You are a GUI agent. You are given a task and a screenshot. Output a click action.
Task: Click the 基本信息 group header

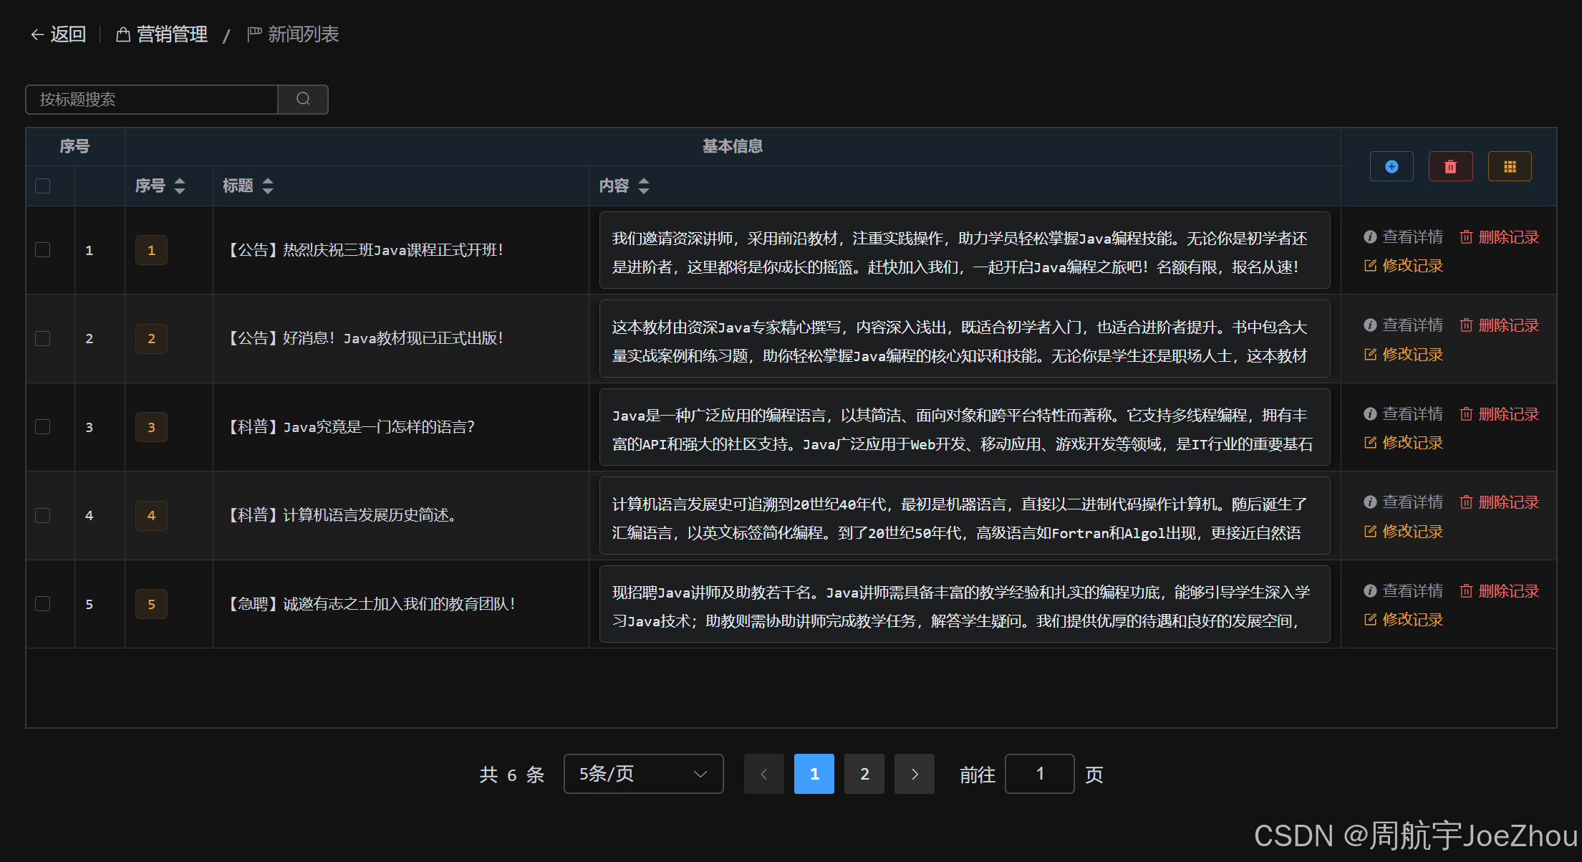tap(733, 146)
